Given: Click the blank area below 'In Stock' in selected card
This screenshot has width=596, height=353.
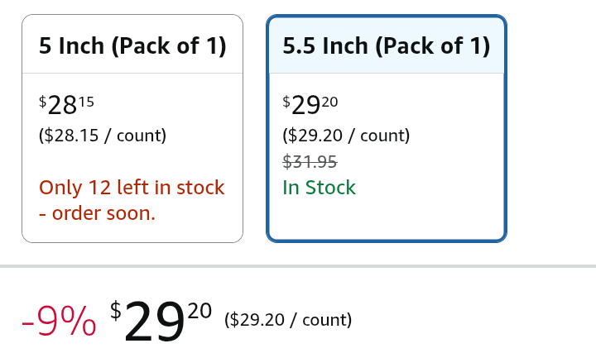Looking at the screenshot, I should pyautogui.click(x=387, y=219).
